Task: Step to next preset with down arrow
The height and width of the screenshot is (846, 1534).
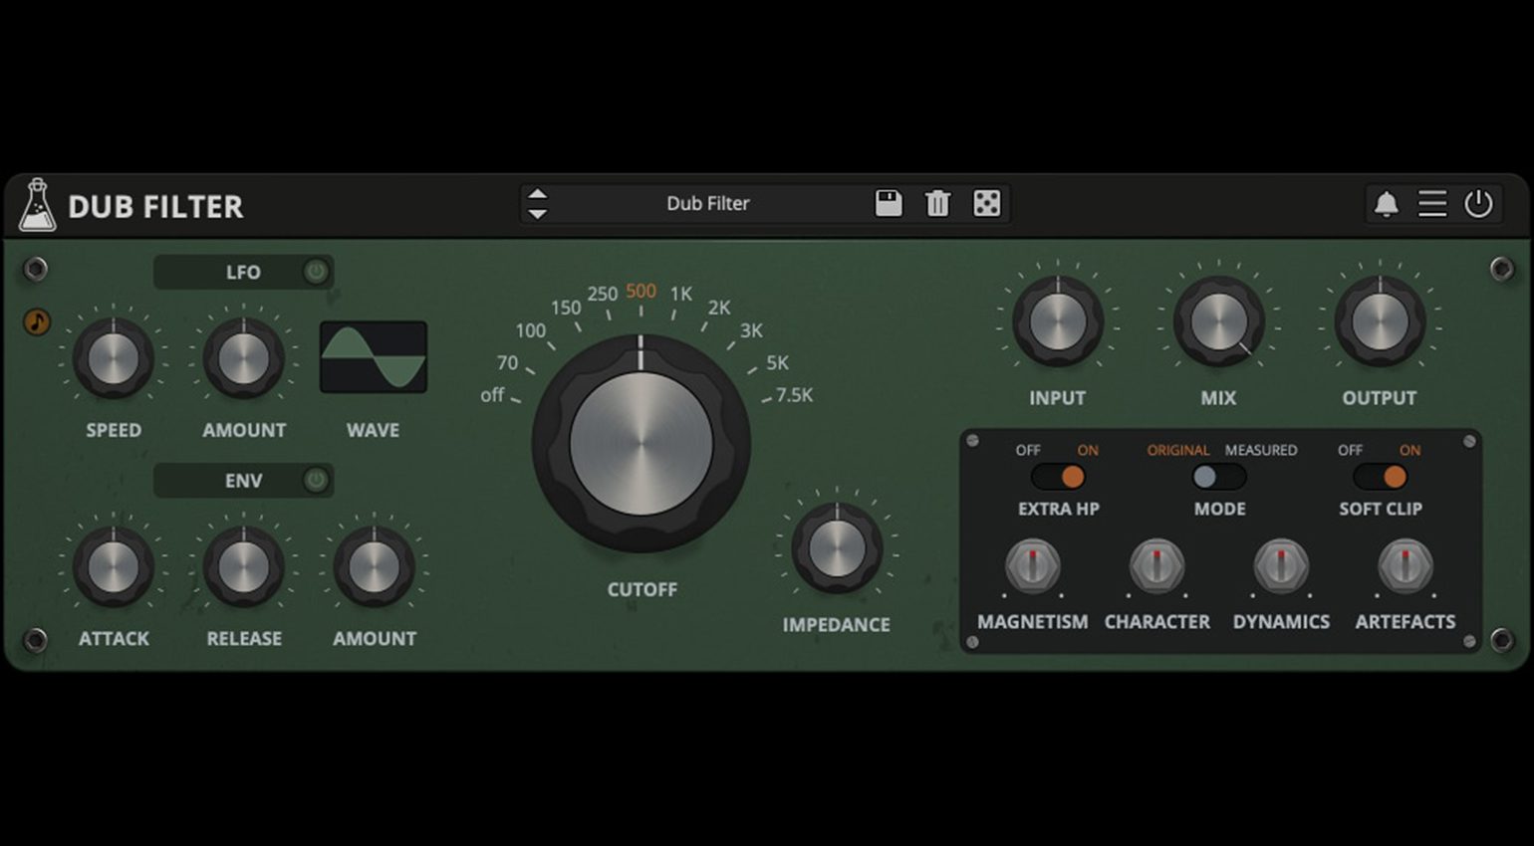Action: tap(537, 213)
